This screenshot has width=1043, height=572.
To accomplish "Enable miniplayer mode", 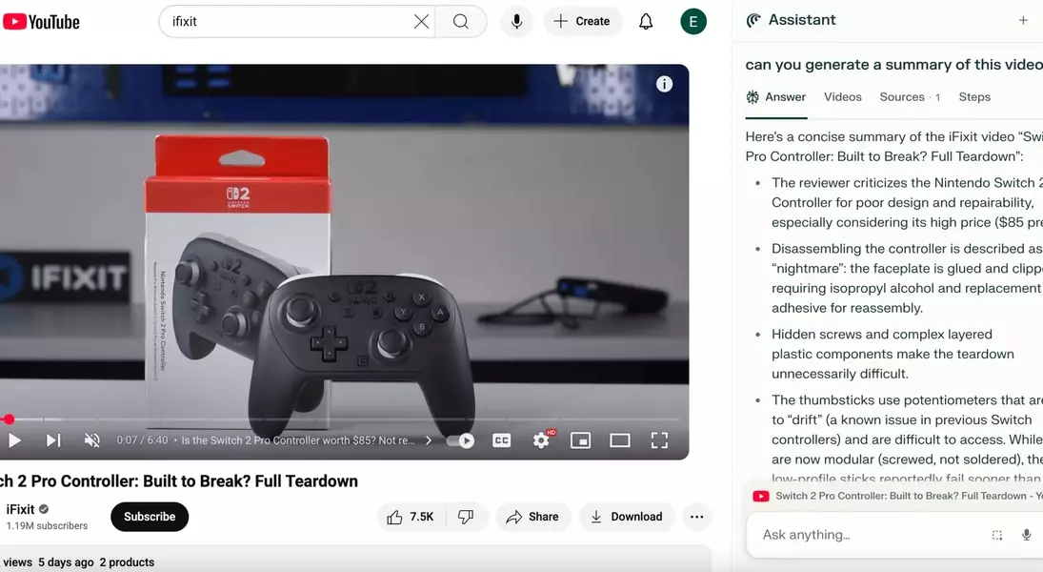I will [x=580, y=440].
